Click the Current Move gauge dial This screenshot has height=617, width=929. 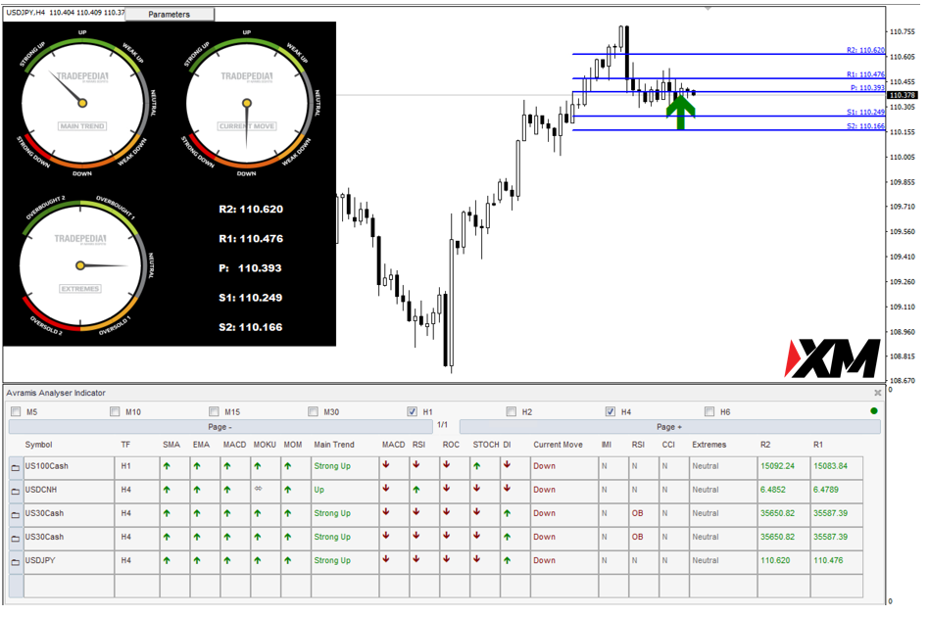click(x=247, y=103)
